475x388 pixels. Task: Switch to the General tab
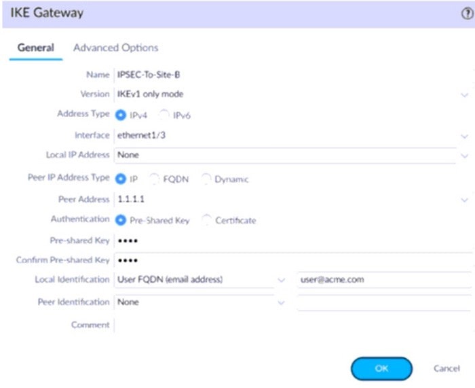[36, 48]
